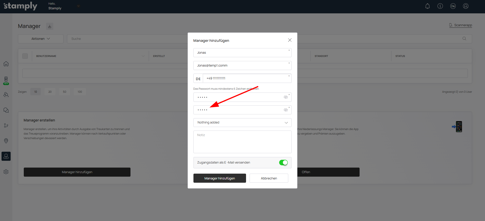Click the download icon beside Manager

[x=50, y=26]
